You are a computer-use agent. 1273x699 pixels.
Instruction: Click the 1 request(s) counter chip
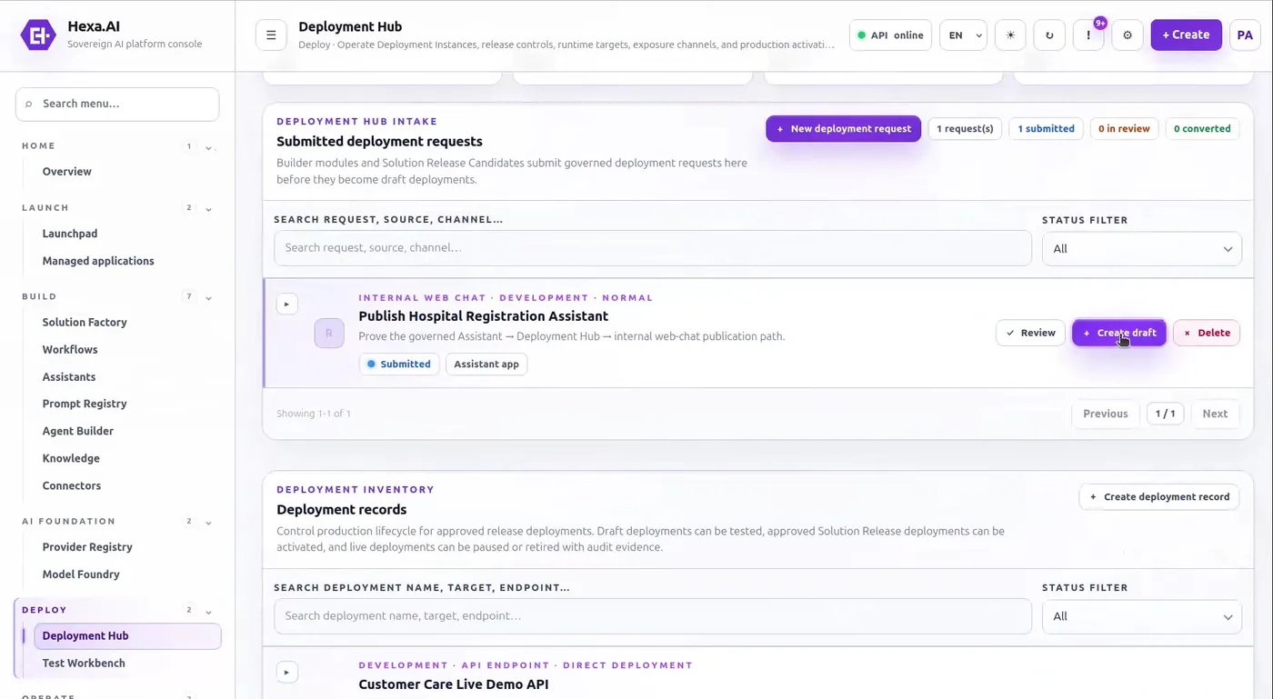pyautogui.click(x=965, y=128)
